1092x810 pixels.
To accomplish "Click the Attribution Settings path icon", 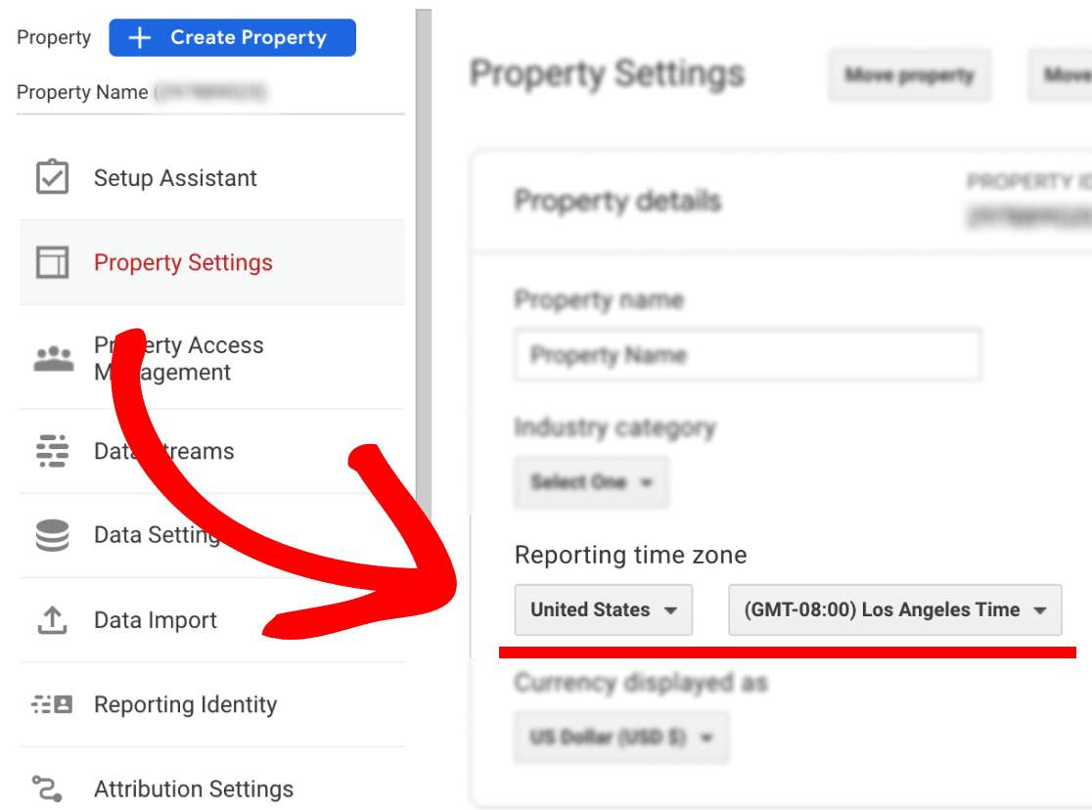I will click(x=48, y=788).
